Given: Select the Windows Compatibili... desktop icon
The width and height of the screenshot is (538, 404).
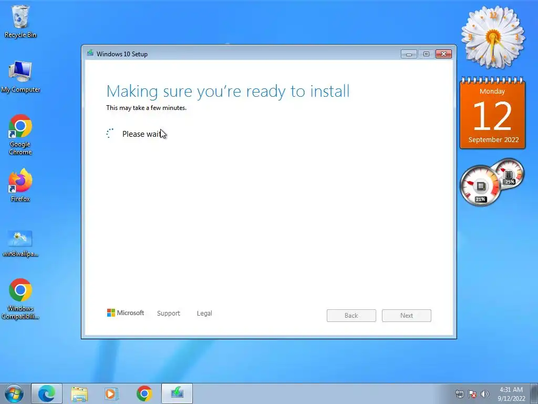Looking at the screenshot, I should pyautogui.click(x=20, y=299).
